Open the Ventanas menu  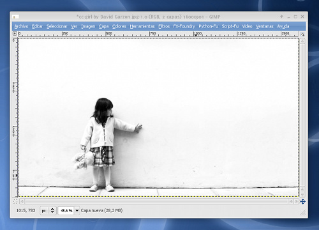coord(265,26)
